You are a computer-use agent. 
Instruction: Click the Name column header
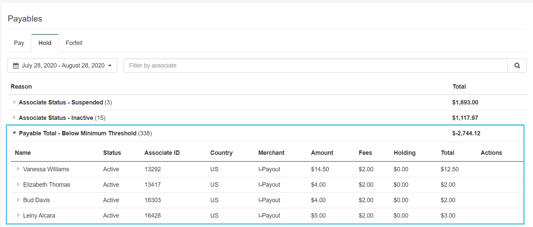[x=23, y=153]
